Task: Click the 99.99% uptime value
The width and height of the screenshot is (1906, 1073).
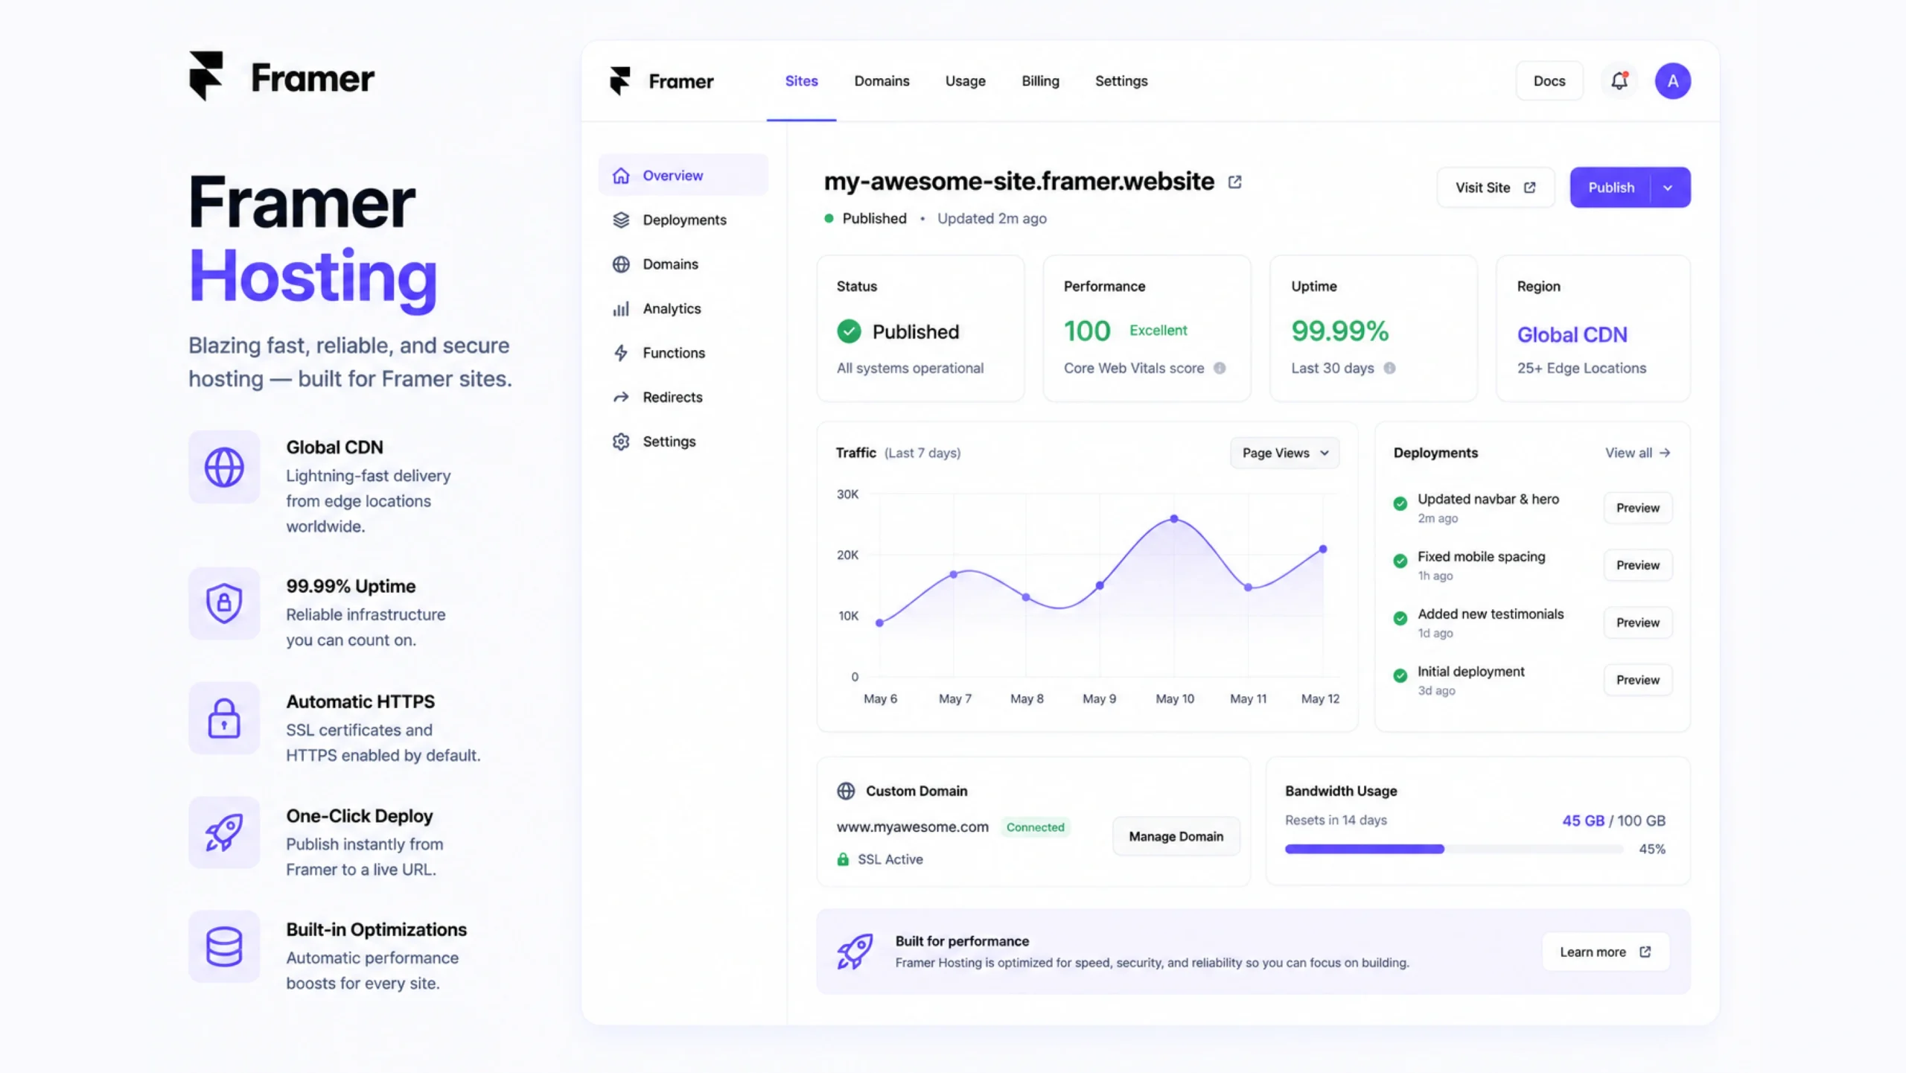Action: pyautogui.click(x=1339, y=331)
